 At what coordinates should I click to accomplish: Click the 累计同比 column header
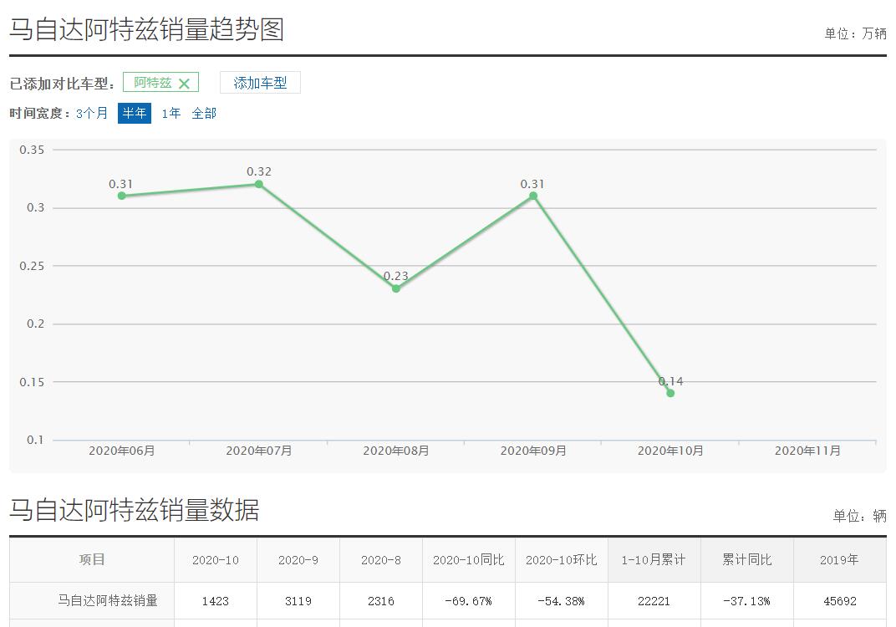[746, 559]
